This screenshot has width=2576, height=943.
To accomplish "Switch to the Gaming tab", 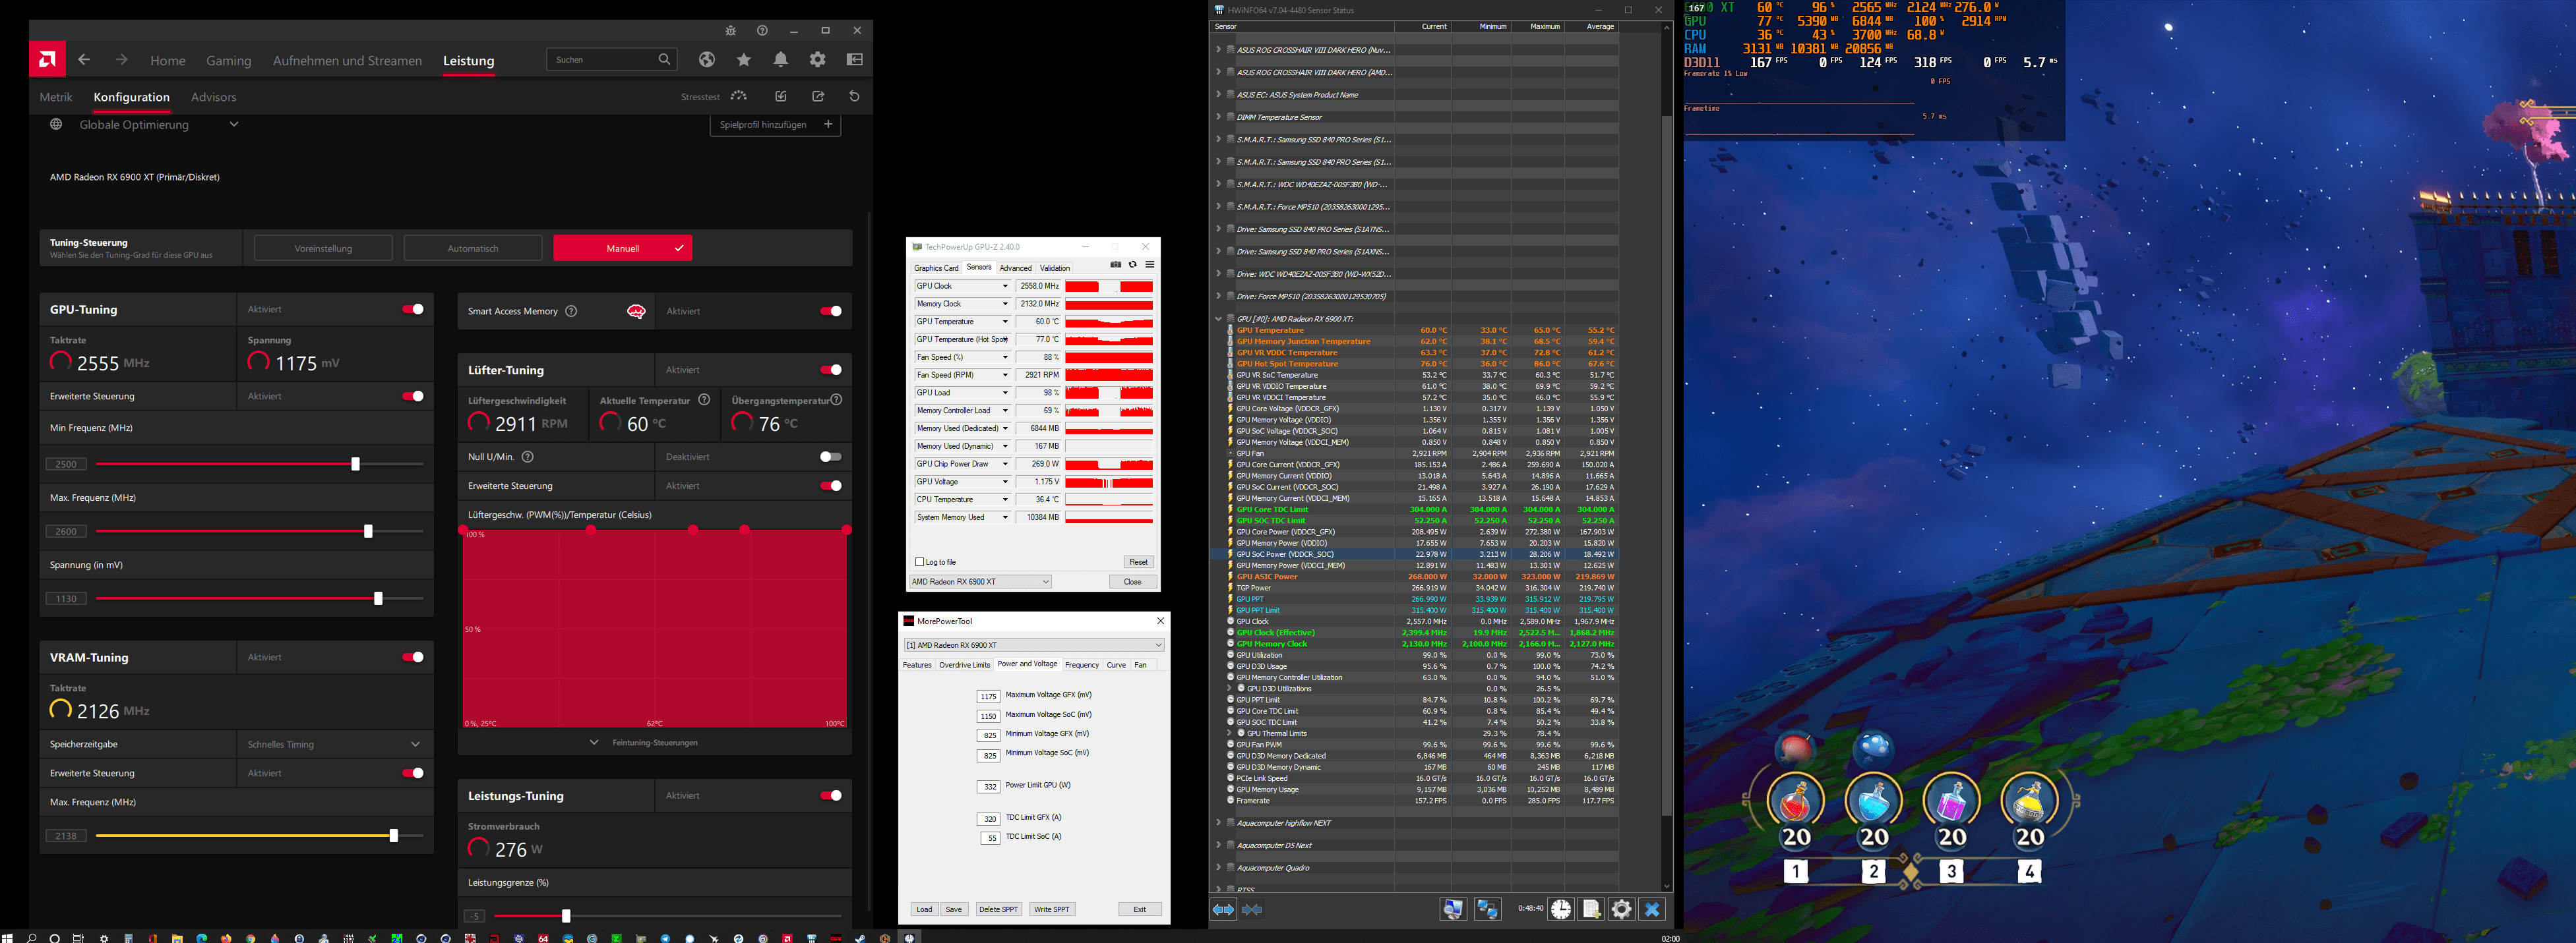I will coord(229,61).
